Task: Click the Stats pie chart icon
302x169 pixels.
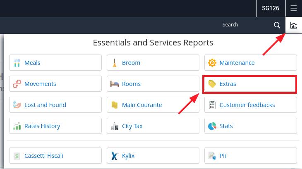Action: pyautogui.click(x=212, y=126)
